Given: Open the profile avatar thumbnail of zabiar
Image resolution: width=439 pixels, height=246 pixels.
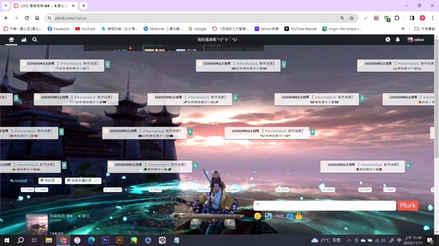Looking at the screenshot, I should point(37,224).
